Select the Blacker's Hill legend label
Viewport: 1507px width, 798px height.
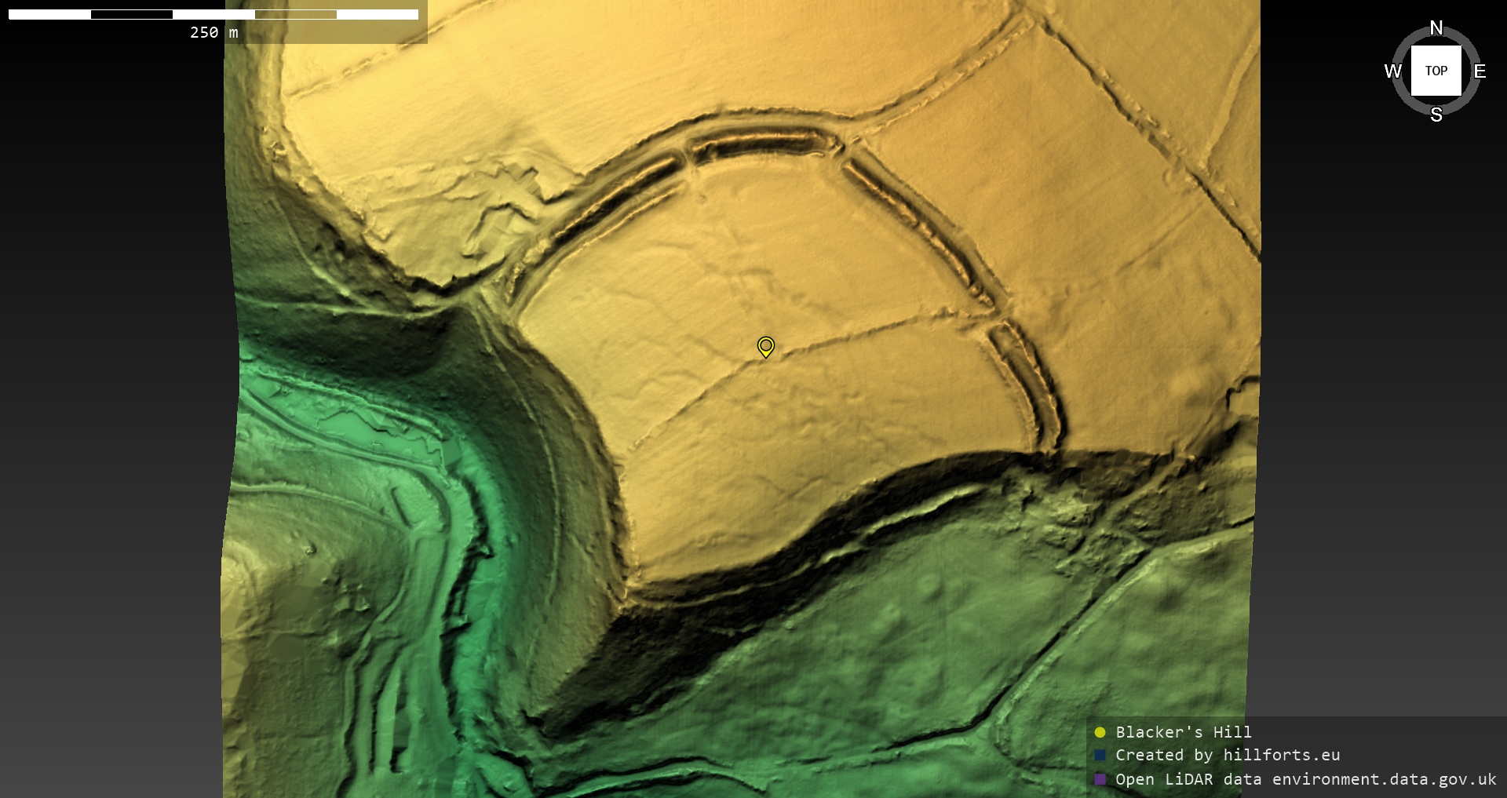pyautogui.click(x=1183, y=732)
